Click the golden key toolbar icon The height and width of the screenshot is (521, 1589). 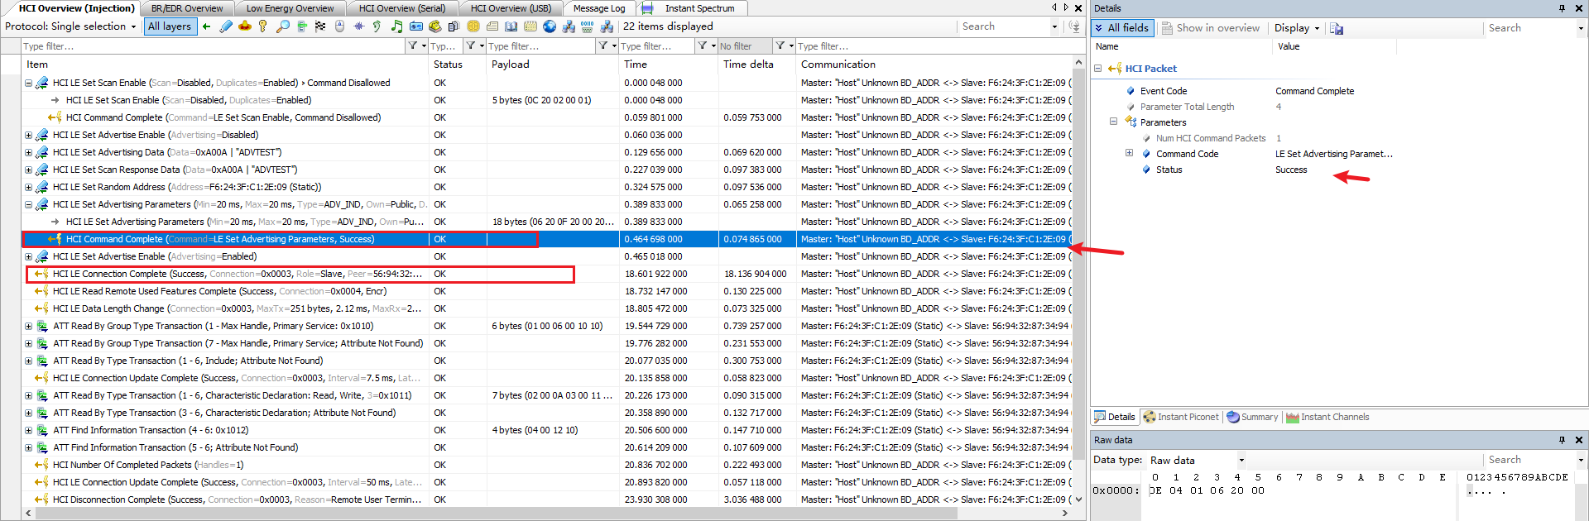(x=262, y=26)
